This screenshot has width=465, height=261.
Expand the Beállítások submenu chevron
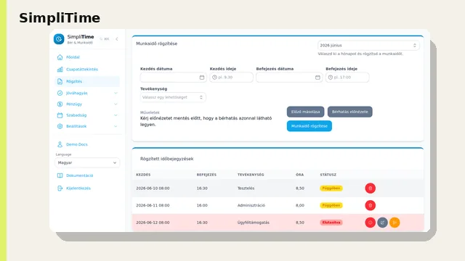point(116,126)
